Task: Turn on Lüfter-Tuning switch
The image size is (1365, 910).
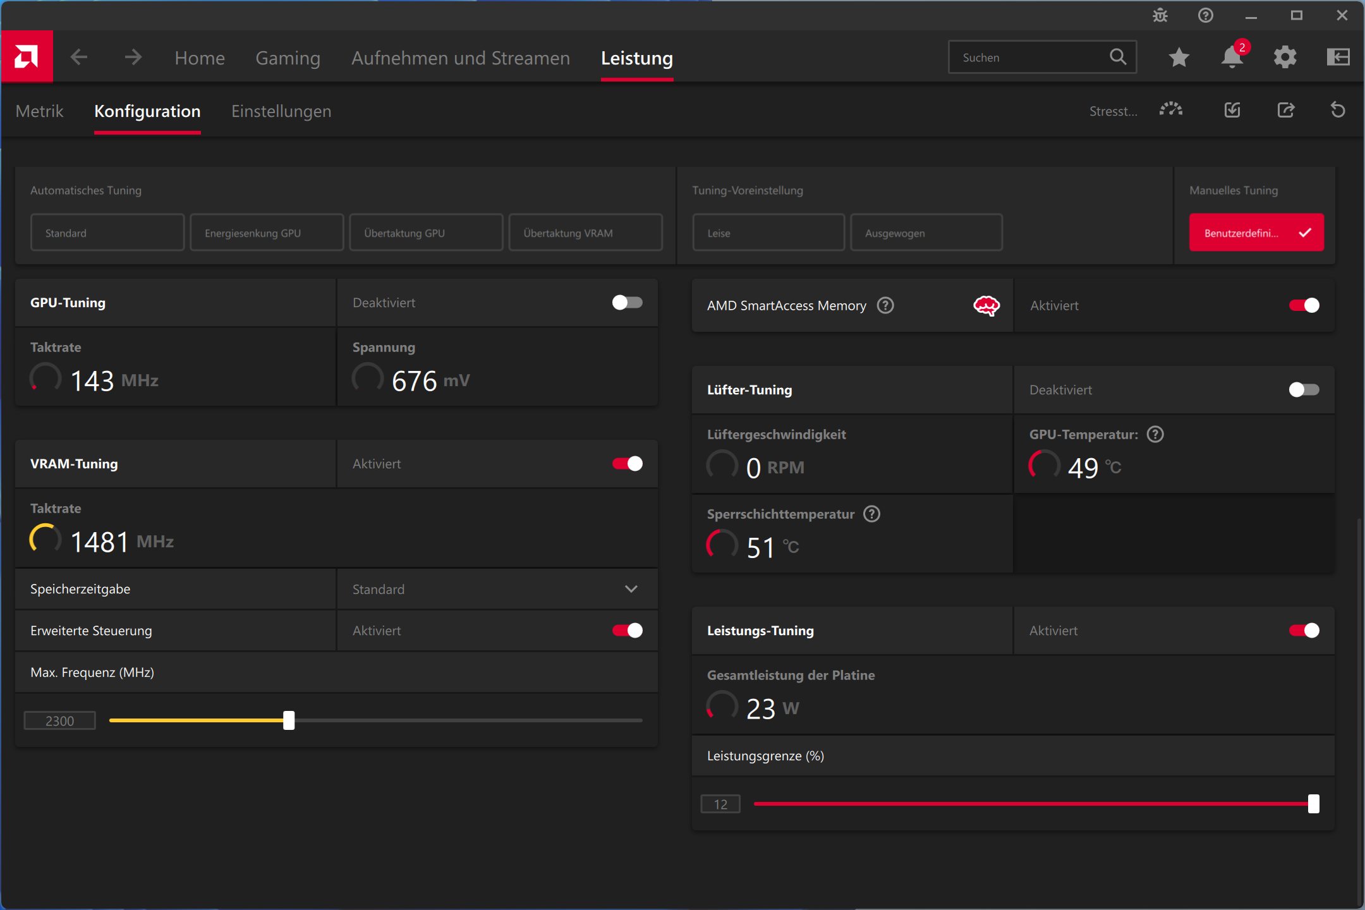Action: 1304,390
